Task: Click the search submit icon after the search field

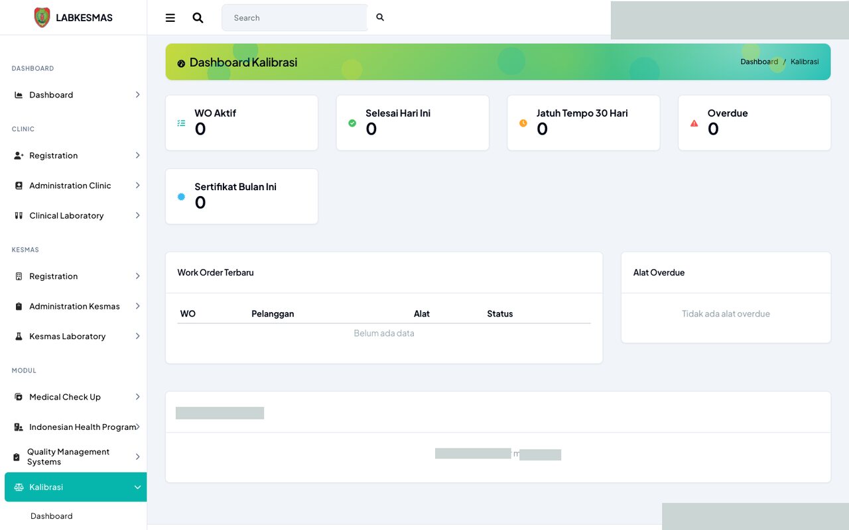Action: point(380,17)
